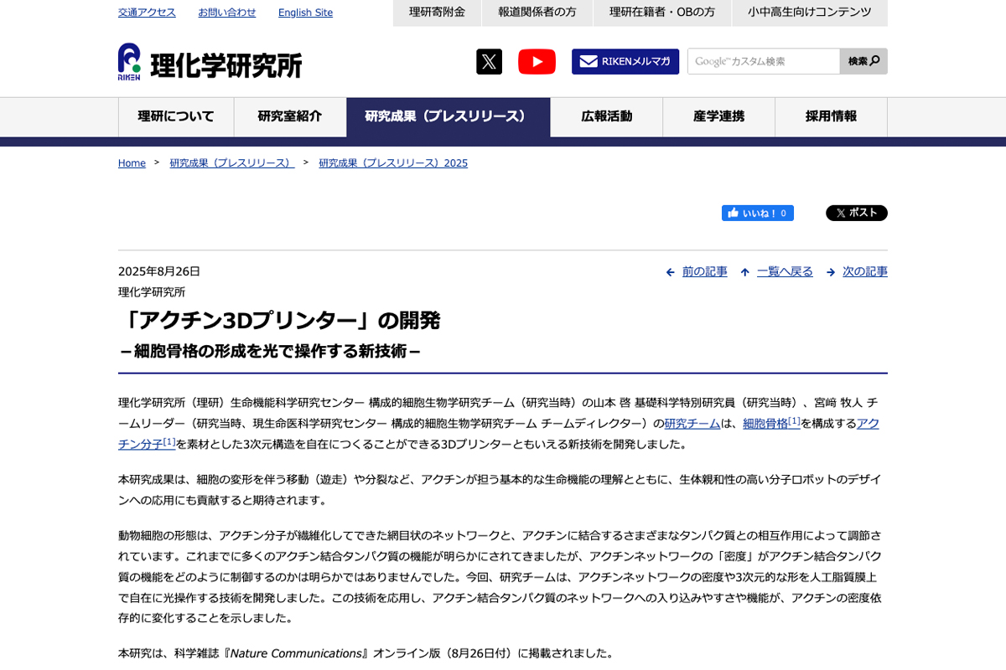Focus the Google custom search field

click(x=763, y=61)
